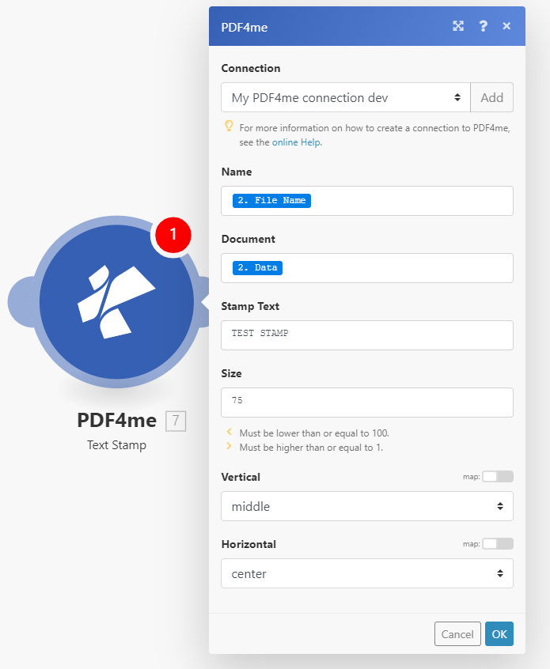Click the module number 7 box
This screenshot has width=550, height=669.
click(176, 421)
